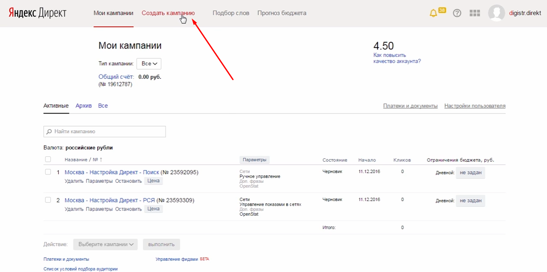Click the notification count badge "38"
Viewport: 547px width, 272px height.
point(442,10)
